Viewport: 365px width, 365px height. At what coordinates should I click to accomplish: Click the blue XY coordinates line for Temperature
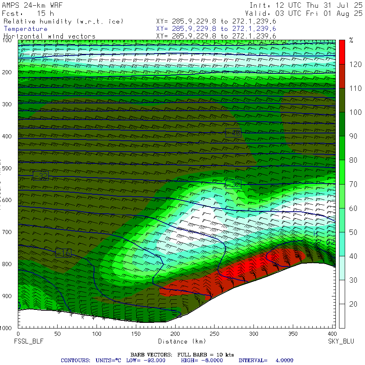click(216, 29)
